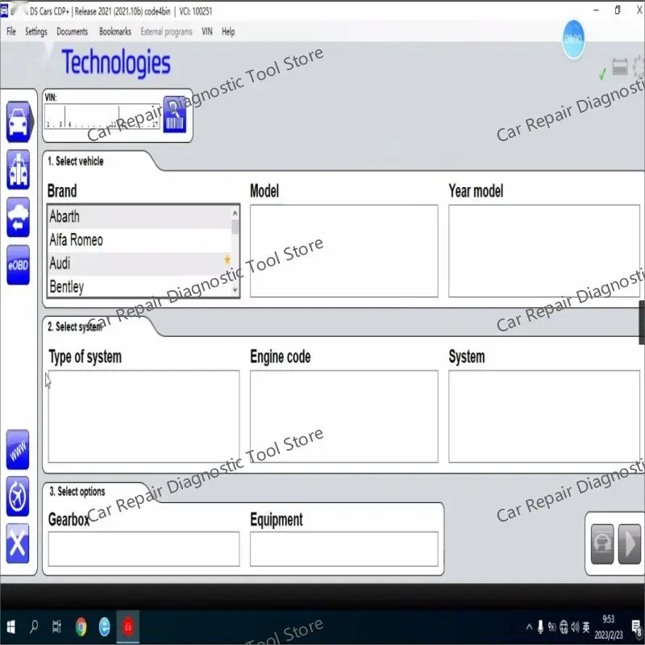645x645 pixels.
Task: Open the Bookmarks menu
Action: point(115,31)
